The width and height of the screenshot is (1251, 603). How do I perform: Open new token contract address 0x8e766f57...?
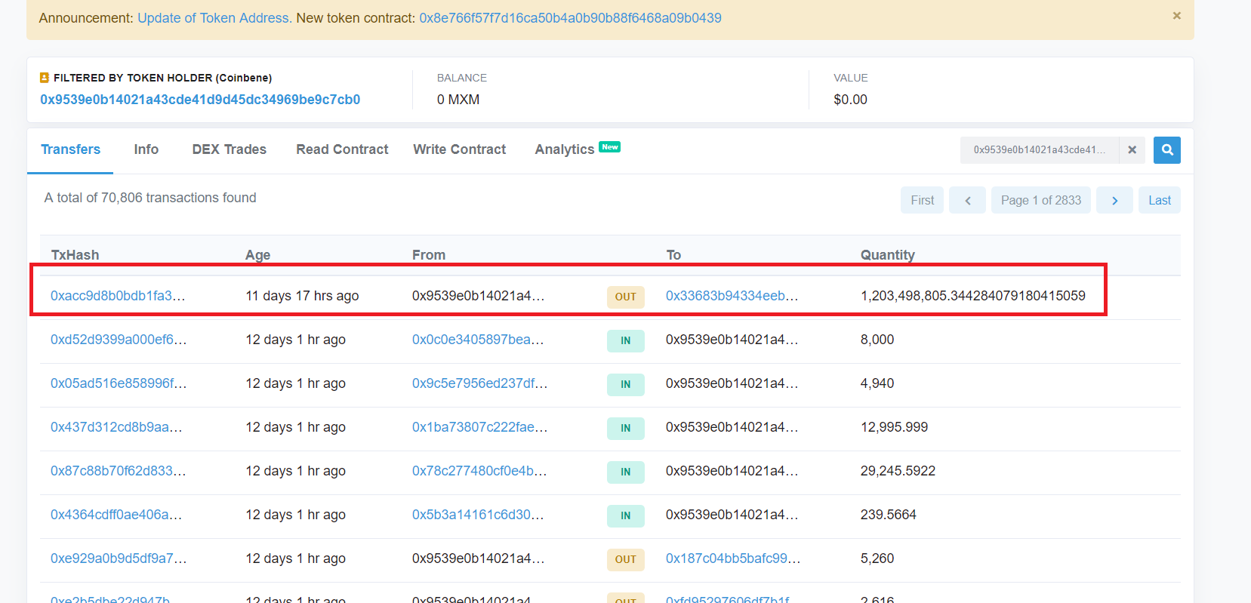570,18
